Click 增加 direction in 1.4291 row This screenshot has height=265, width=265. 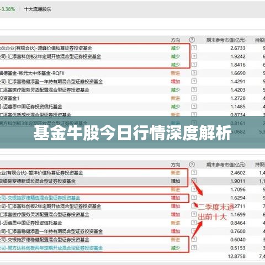tap(176, 82)
